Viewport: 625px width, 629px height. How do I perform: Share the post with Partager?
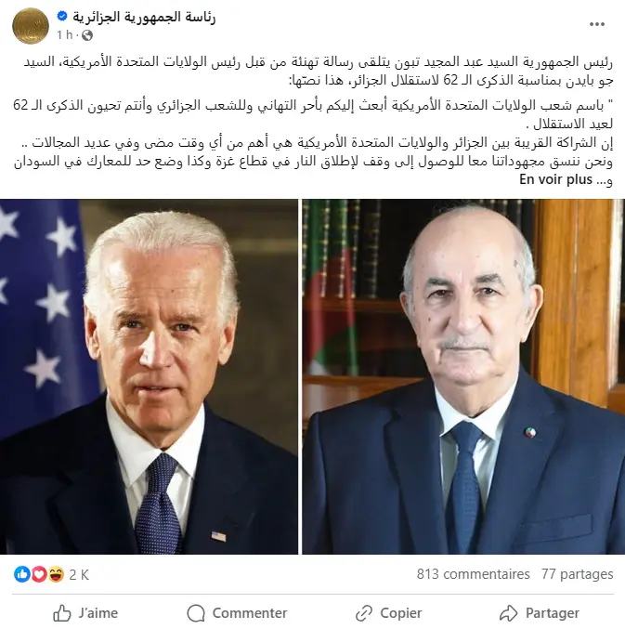point(540,613)
